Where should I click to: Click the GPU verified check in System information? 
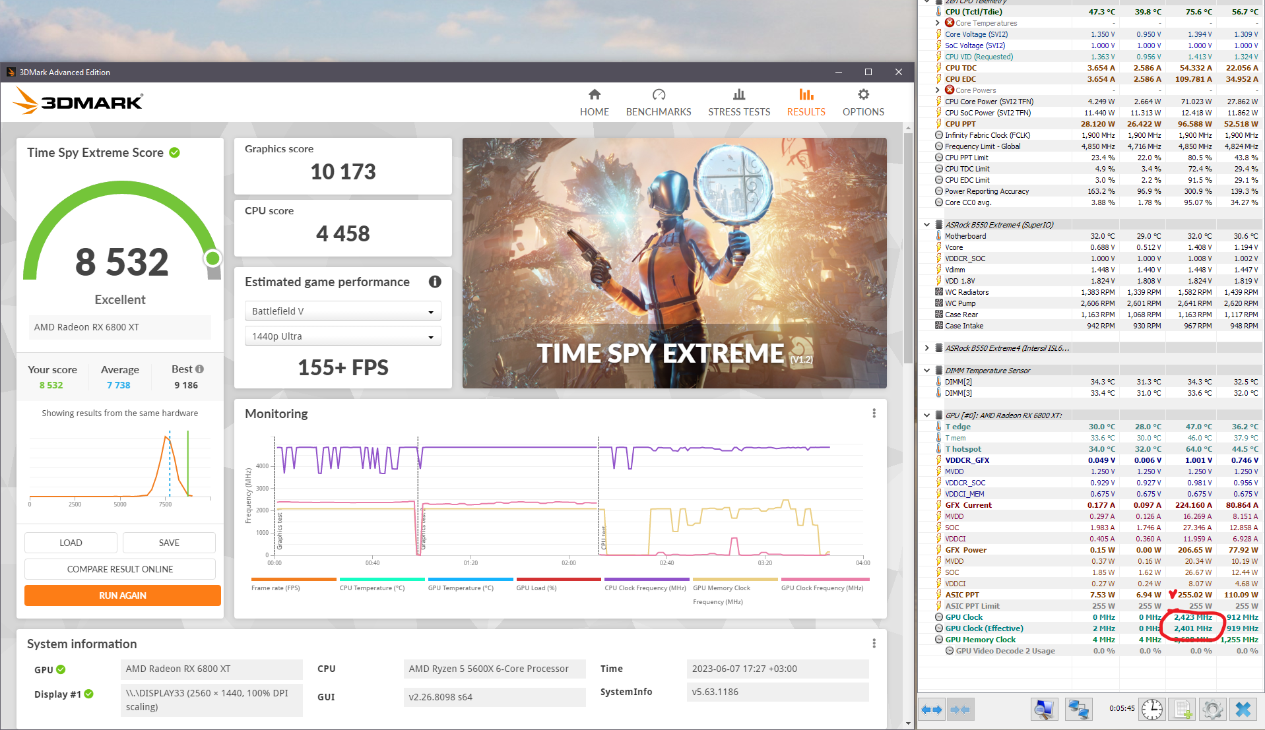[x=61, y=669]
